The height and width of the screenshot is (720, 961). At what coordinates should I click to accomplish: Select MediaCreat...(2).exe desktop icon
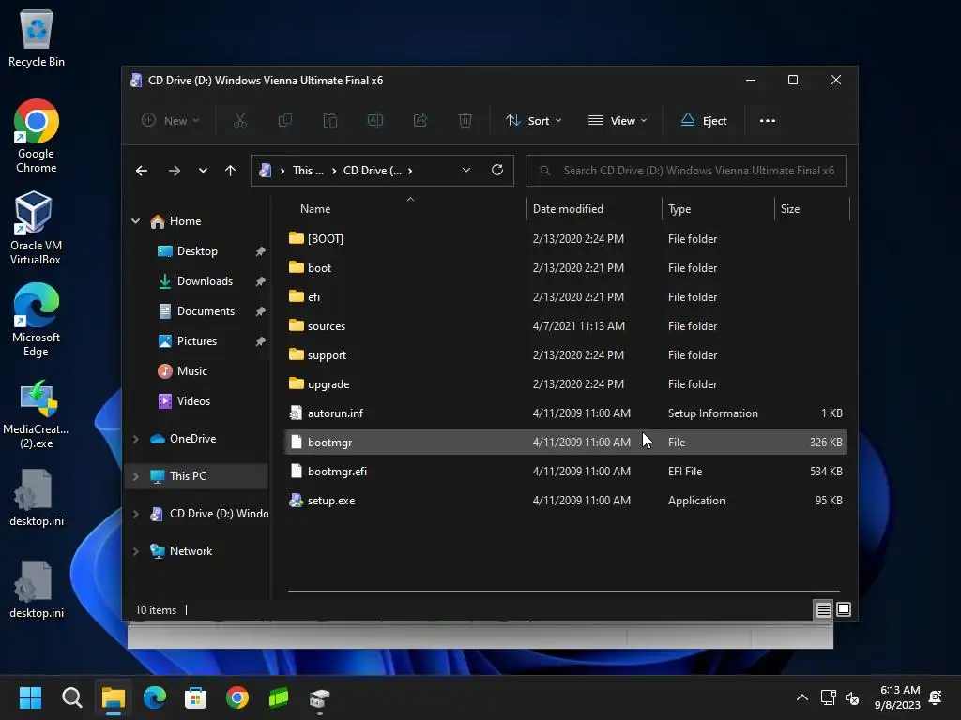coord(36,414)
